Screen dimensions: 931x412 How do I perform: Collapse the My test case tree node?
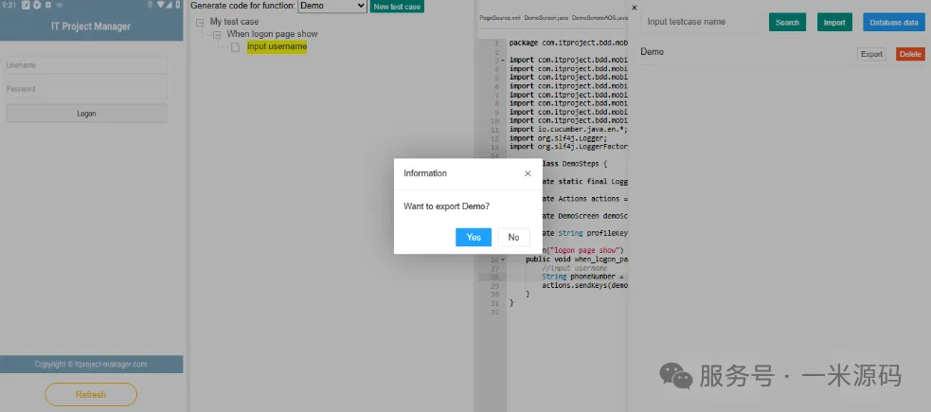200,22
